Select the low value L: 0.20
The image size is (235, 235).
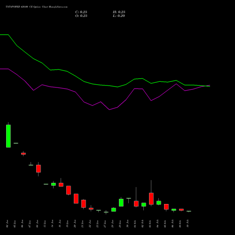pos(119,16)
